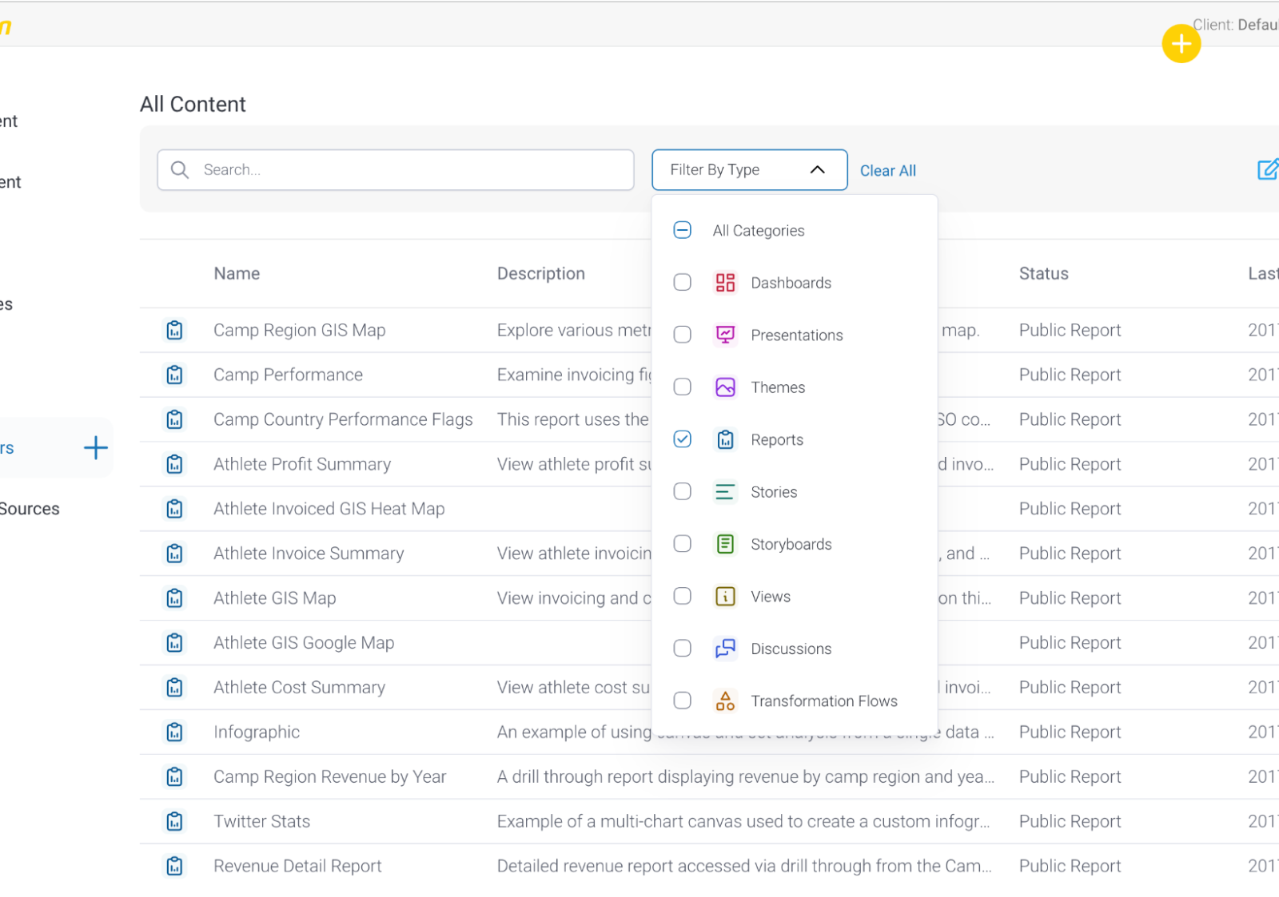The height and width of the screenshot is (897, 1279).
Task: Select Views in the filter list
Action: [770, 597]
